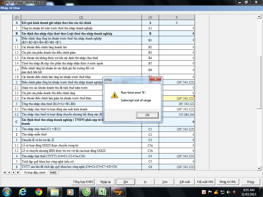
Task: Open Internet Explorer from the taskbar
Action: [23, 192]
